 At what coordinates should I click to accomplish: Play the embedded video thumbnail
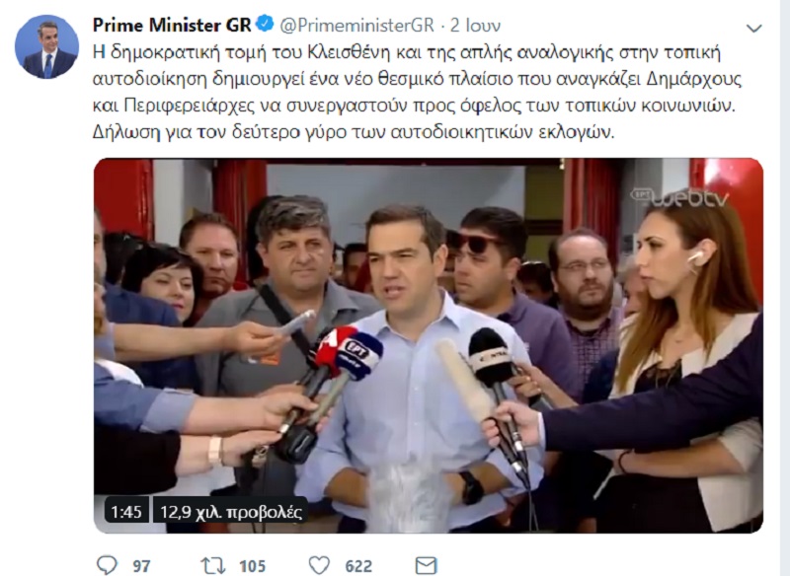[429, 345]
